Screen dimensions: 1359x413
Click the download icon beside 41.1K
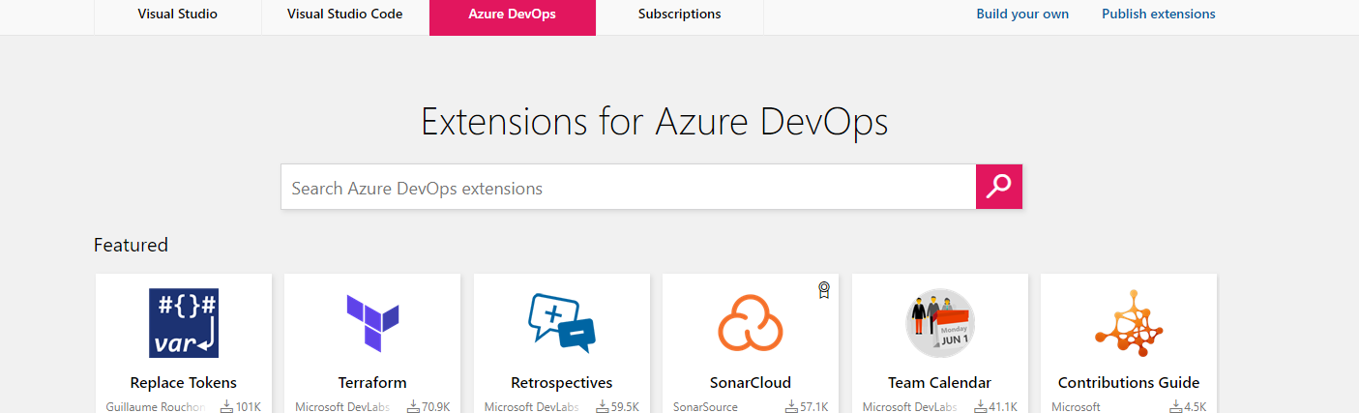[x=981, y=407]
